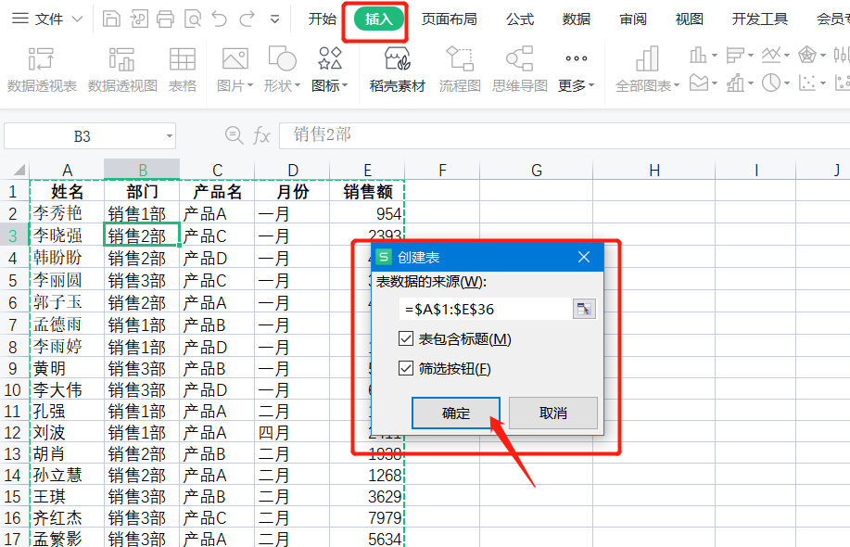Image resolution: width=850 pixels, height=547 pixels.
Task: Undo the last action
Action: 220,19
